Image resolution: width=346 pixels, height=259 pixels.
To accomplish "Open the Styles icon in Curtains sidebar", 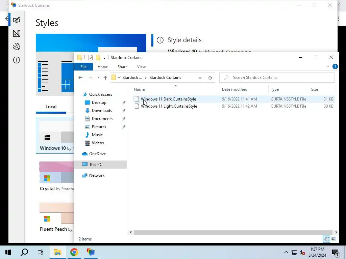I will pos(17,20).
